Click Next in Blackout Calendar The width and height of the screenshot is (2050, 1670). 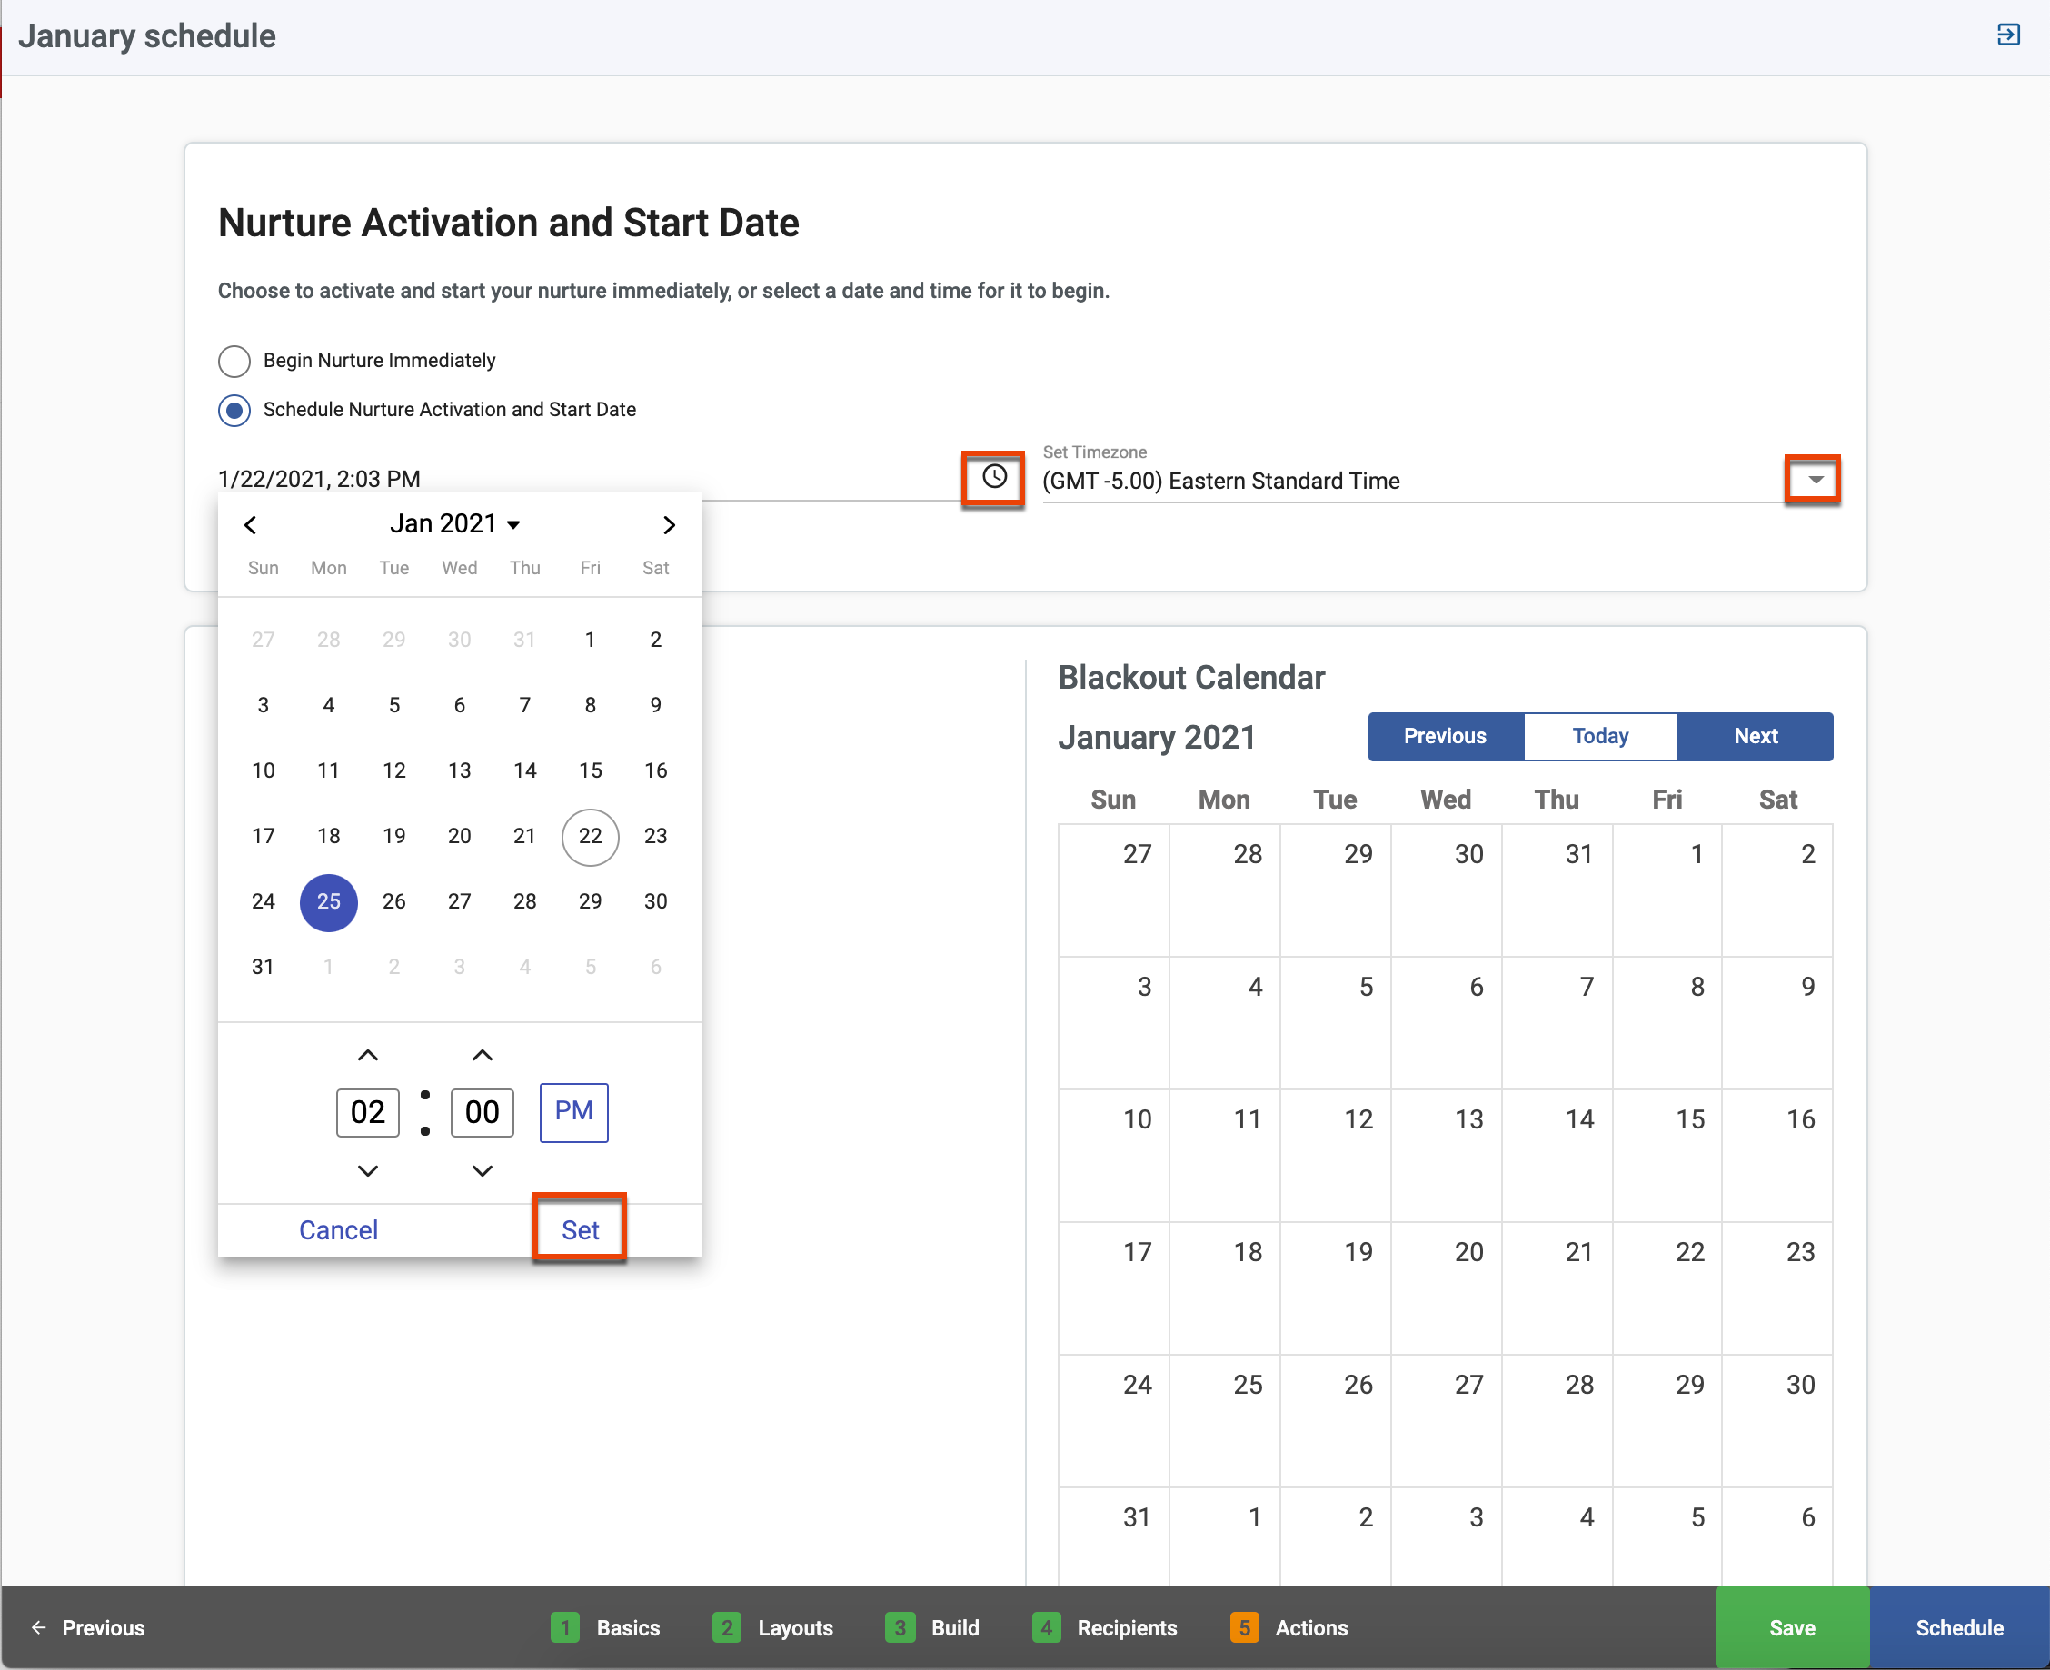1755,737
